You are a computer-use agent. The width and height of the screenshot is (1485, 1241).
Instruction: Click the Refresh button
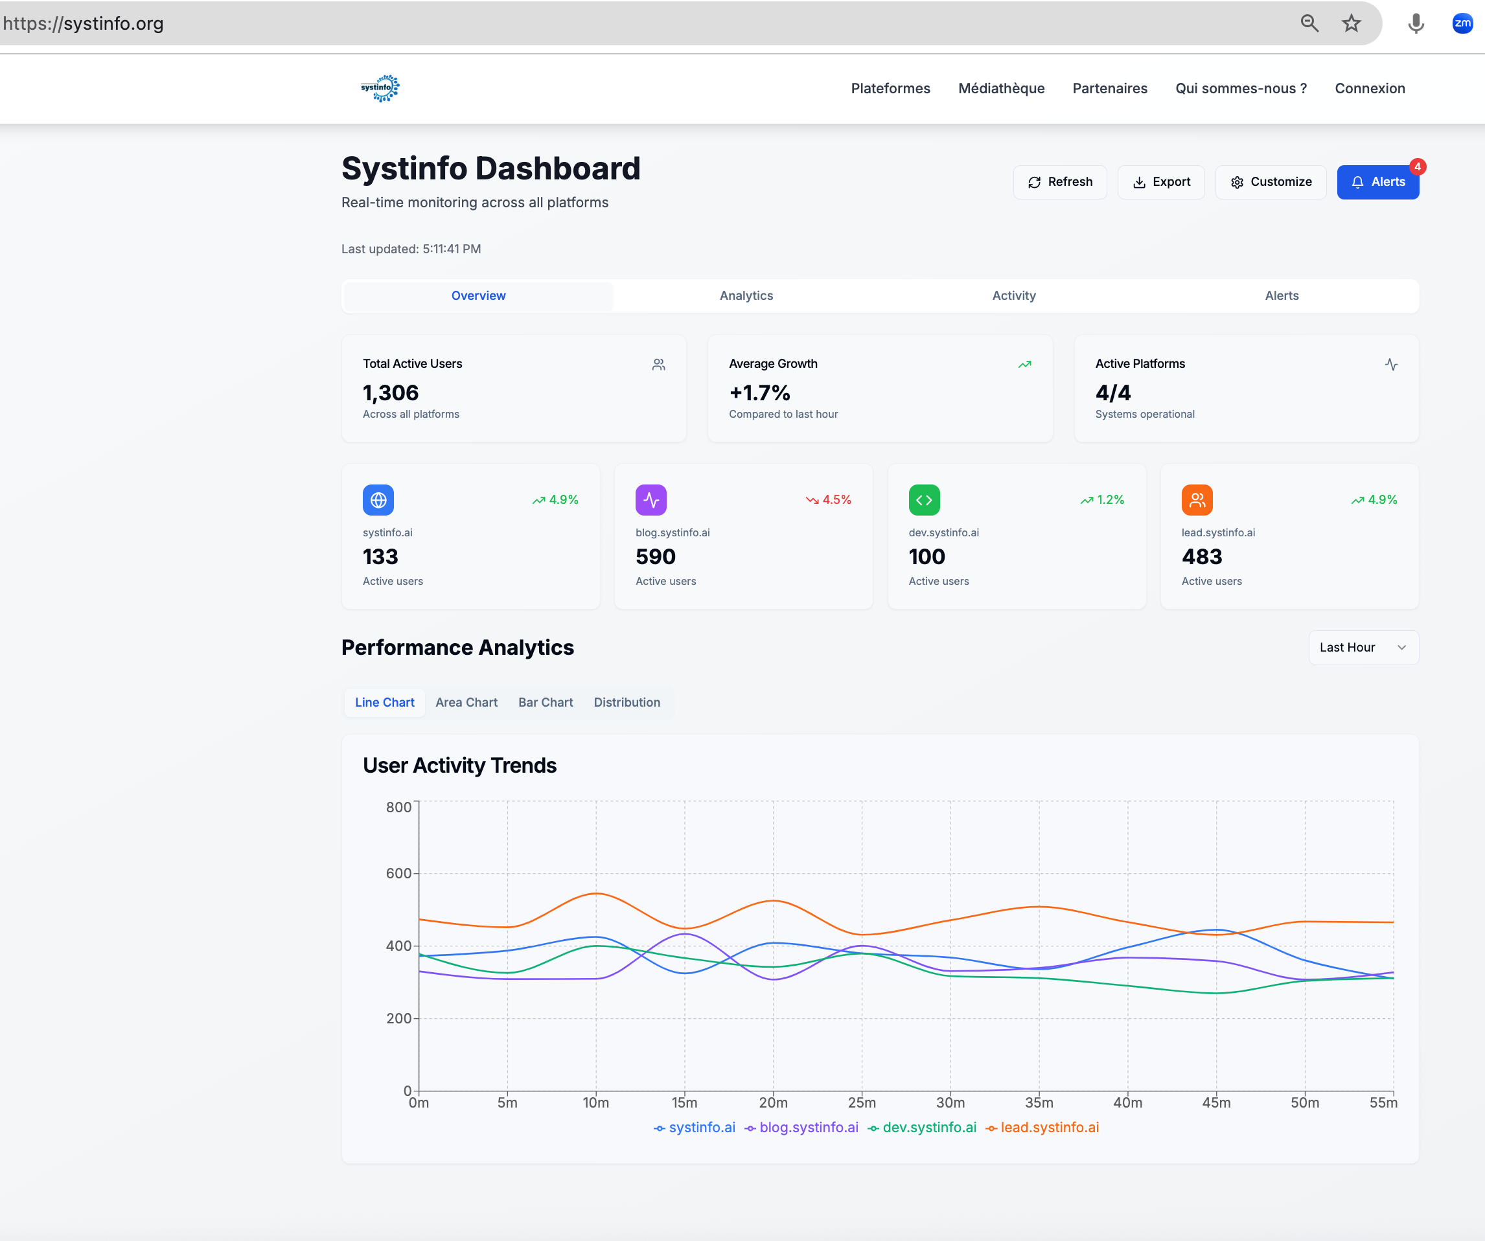(x=1059, y=182)
